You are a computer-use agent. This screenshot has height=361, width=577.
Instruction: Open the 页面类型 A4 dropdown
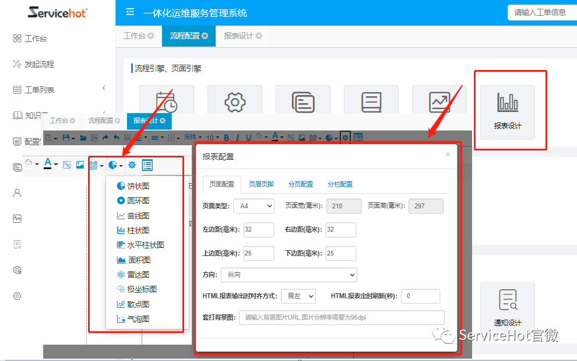point(254,205)
